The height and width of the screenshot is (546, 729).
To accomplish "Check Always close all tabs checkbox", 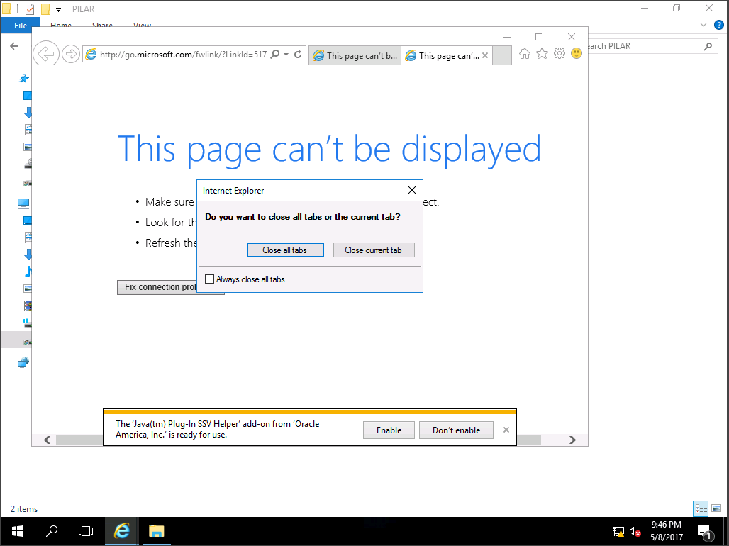I will pos(210,279).
